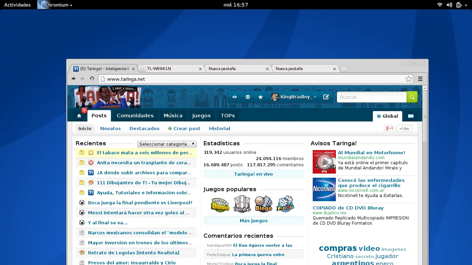Open Actividades overview in top bar
The width and height of the screenshot is (472, 265).
click(17, 5)
